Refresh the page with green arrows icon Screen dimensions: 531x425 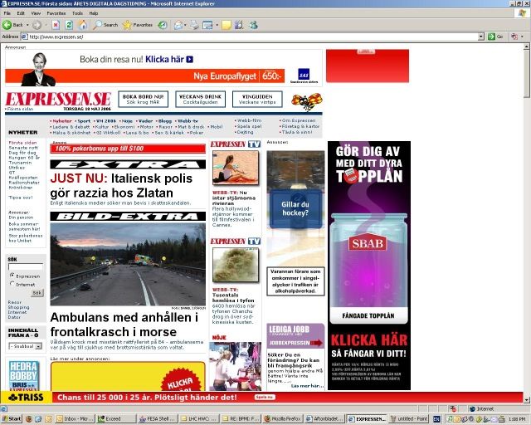tap(69, 25)
